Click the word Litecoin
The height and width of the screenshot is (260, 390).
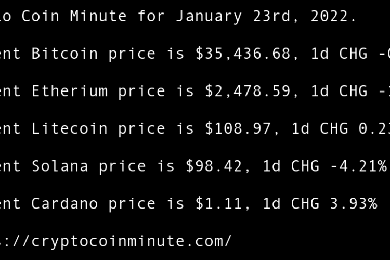(x=69, y=128)
